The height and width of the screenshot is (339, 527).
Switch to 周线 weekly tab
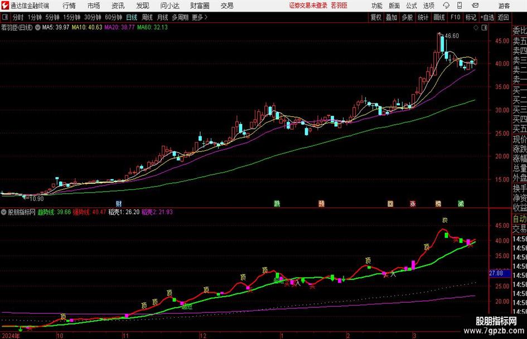[x=147, y=17]
